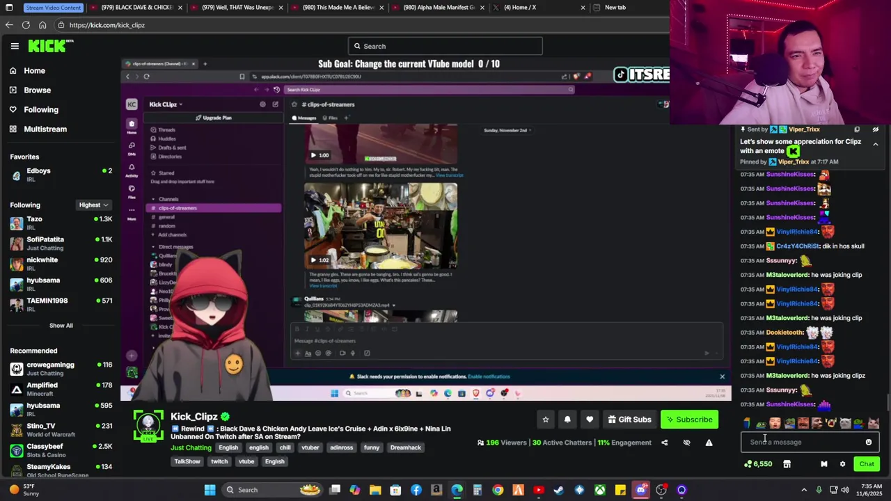
Task: Open Xbox app from the taskbar
Action: click(600, 490)
